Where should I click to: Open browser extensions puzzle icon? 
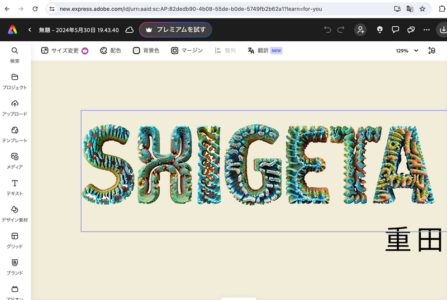(x=442, y=9)
